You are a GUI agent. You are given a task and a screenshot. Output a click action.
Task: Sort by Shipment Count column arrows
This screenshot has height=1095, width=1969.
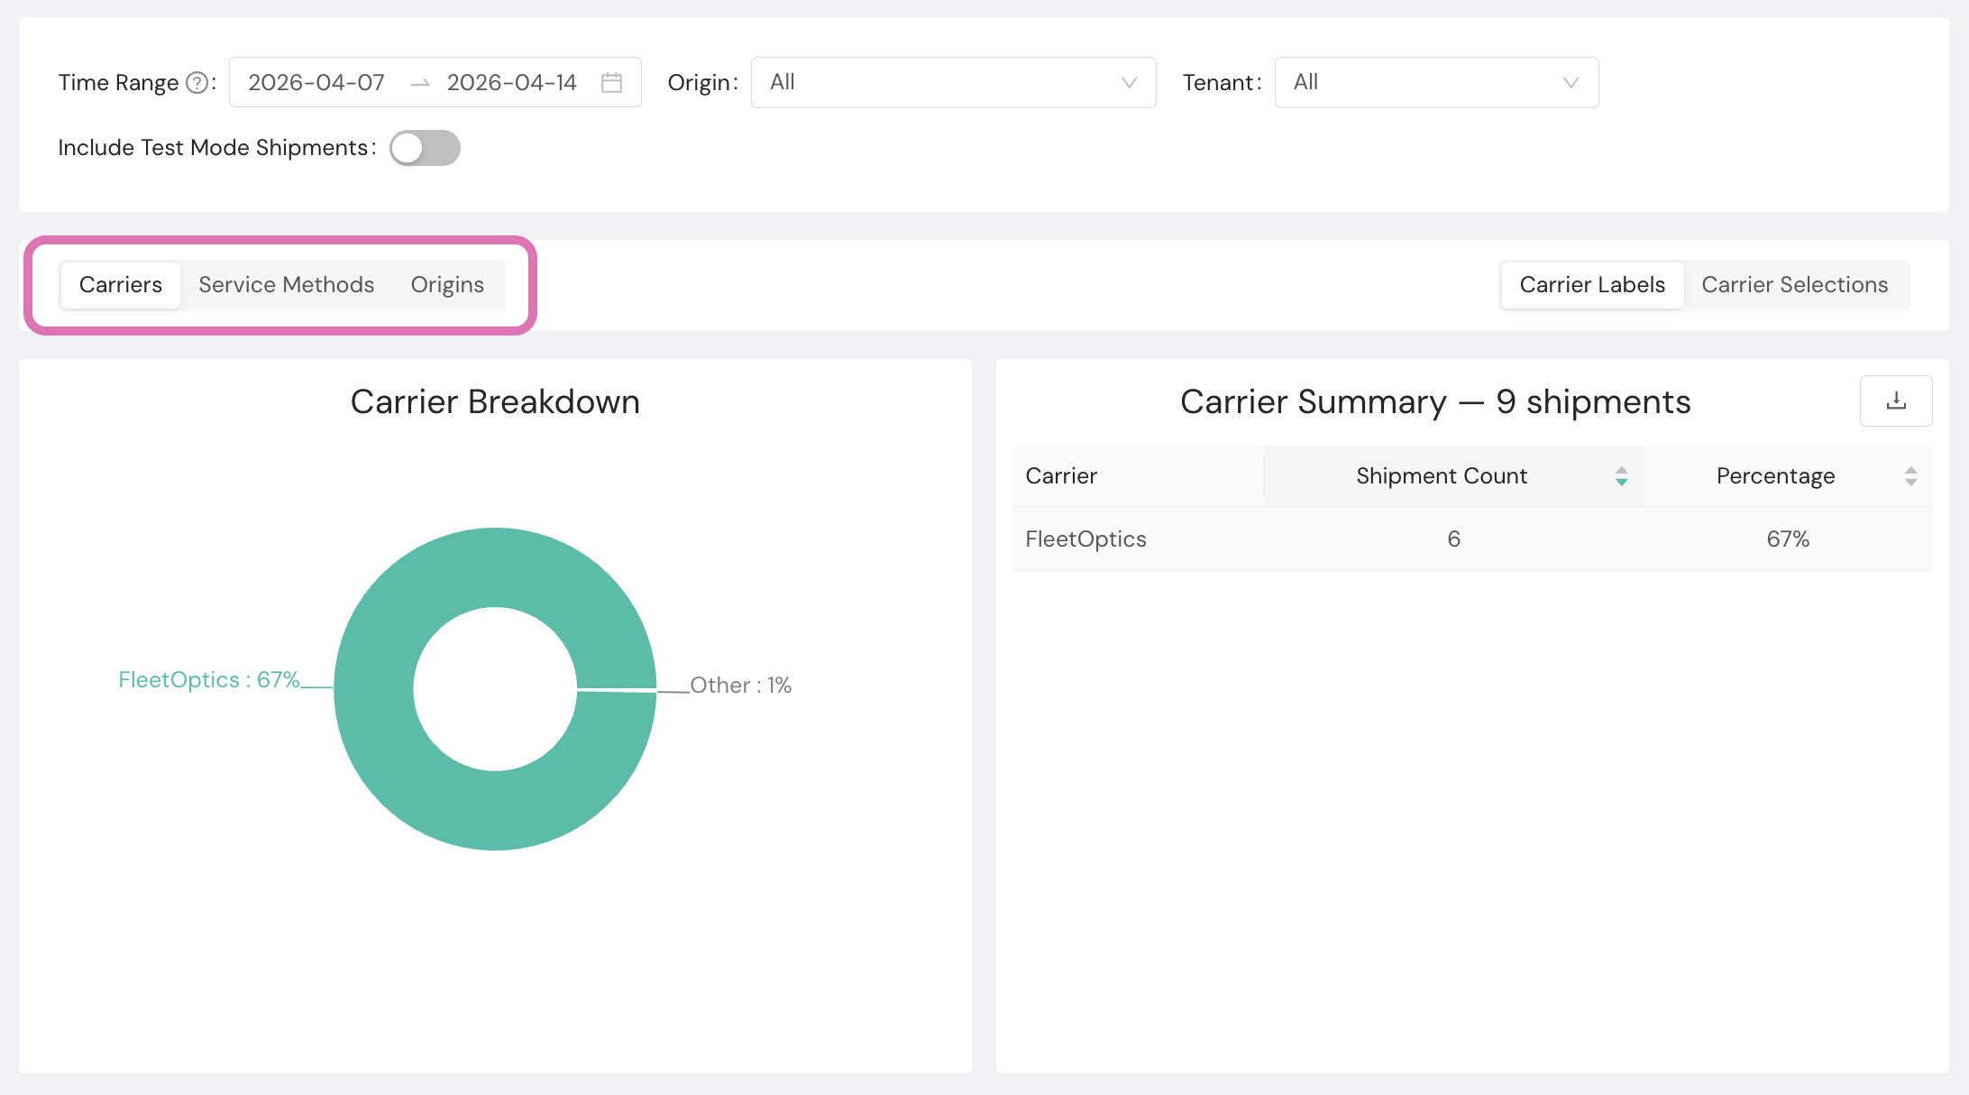pos(1621,476)
